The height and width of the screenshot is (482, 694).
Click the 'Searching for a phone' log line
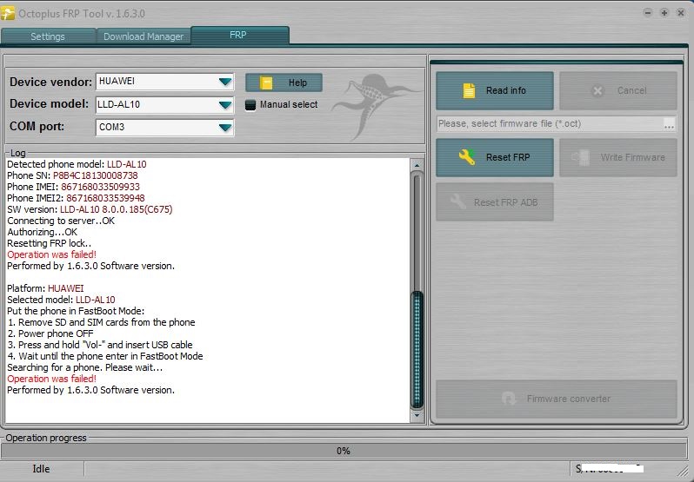click(x=85, y=367)
